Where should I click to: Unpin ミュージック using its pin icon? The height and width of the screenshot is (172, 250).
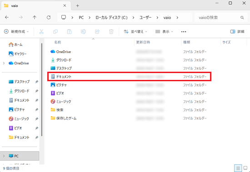point(37,119)
